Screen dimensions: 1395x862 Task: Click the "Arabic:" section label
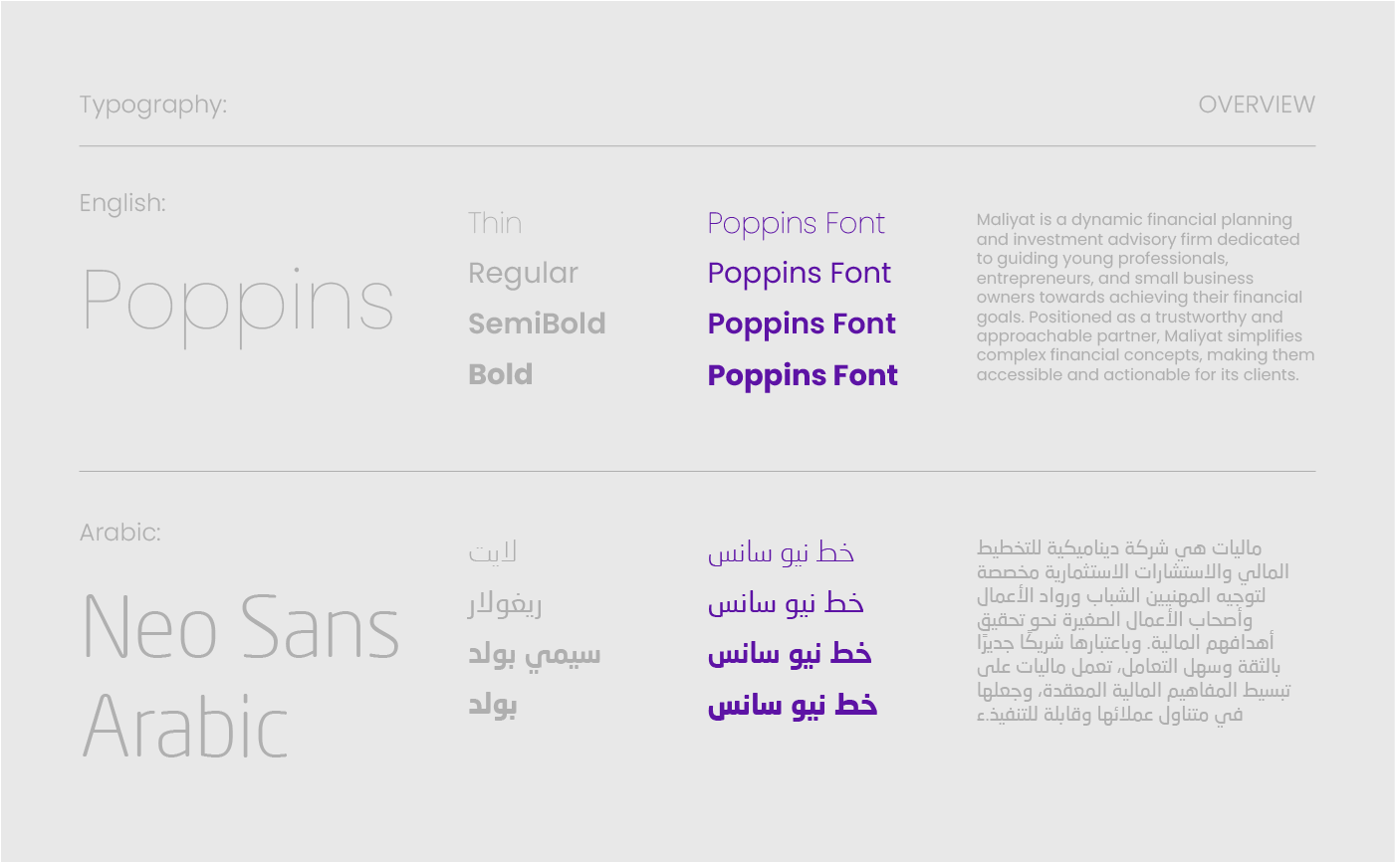119,533
